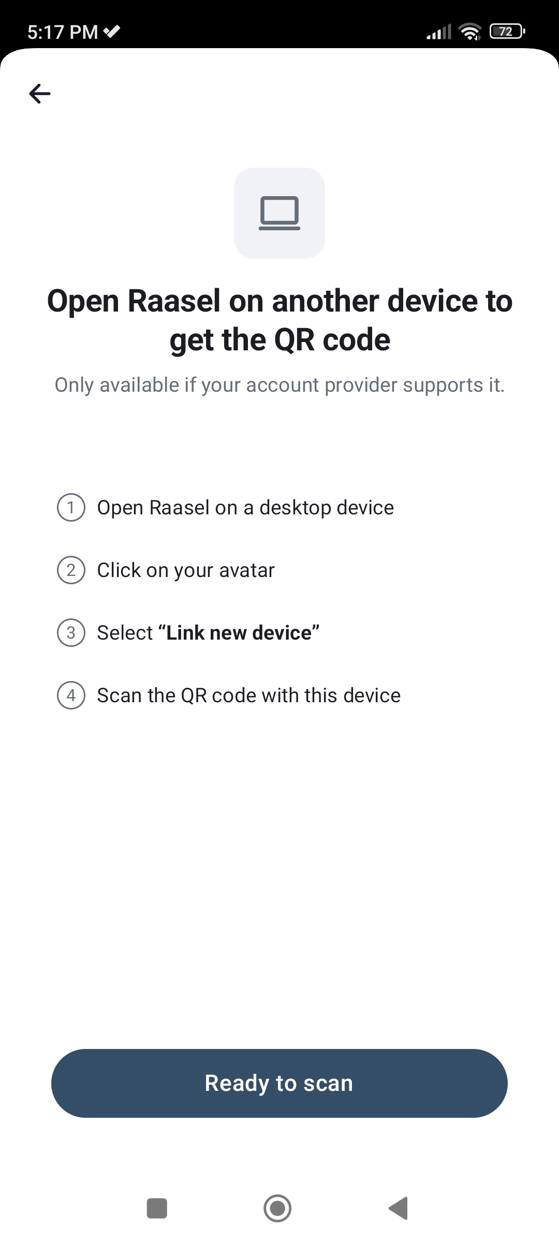Tap the step 1 number circle
The height and width of the screenshot is (1242, 559).
pyautogui.click(x=71, y=508)
